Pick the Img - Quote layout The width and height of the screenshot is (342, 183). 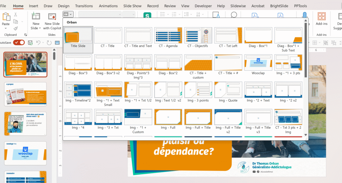(228, 91)
